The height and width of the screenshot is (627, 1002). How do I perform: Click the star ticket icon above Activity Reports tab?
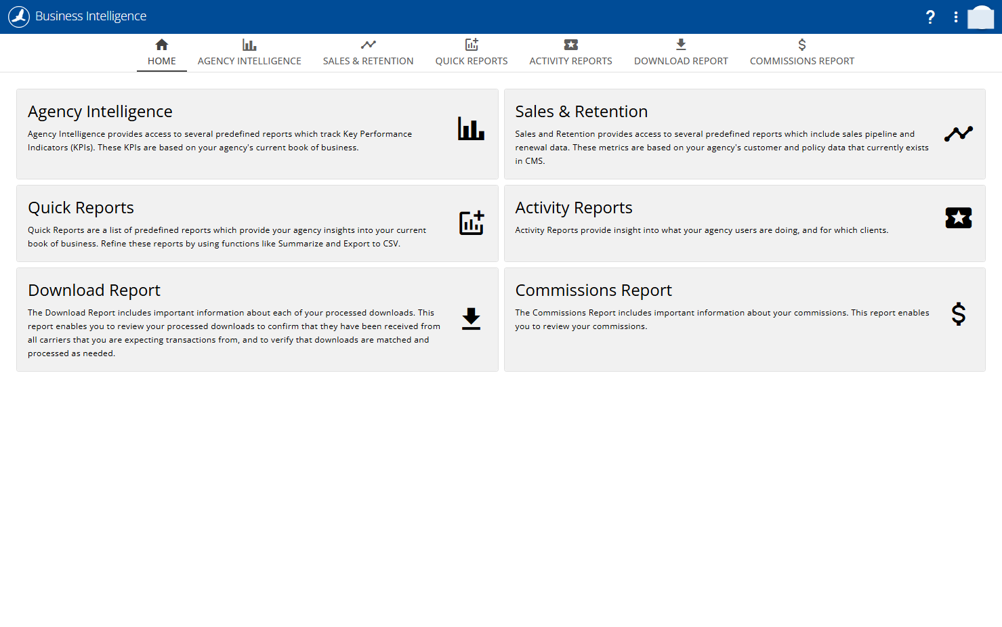click(571, 45)
